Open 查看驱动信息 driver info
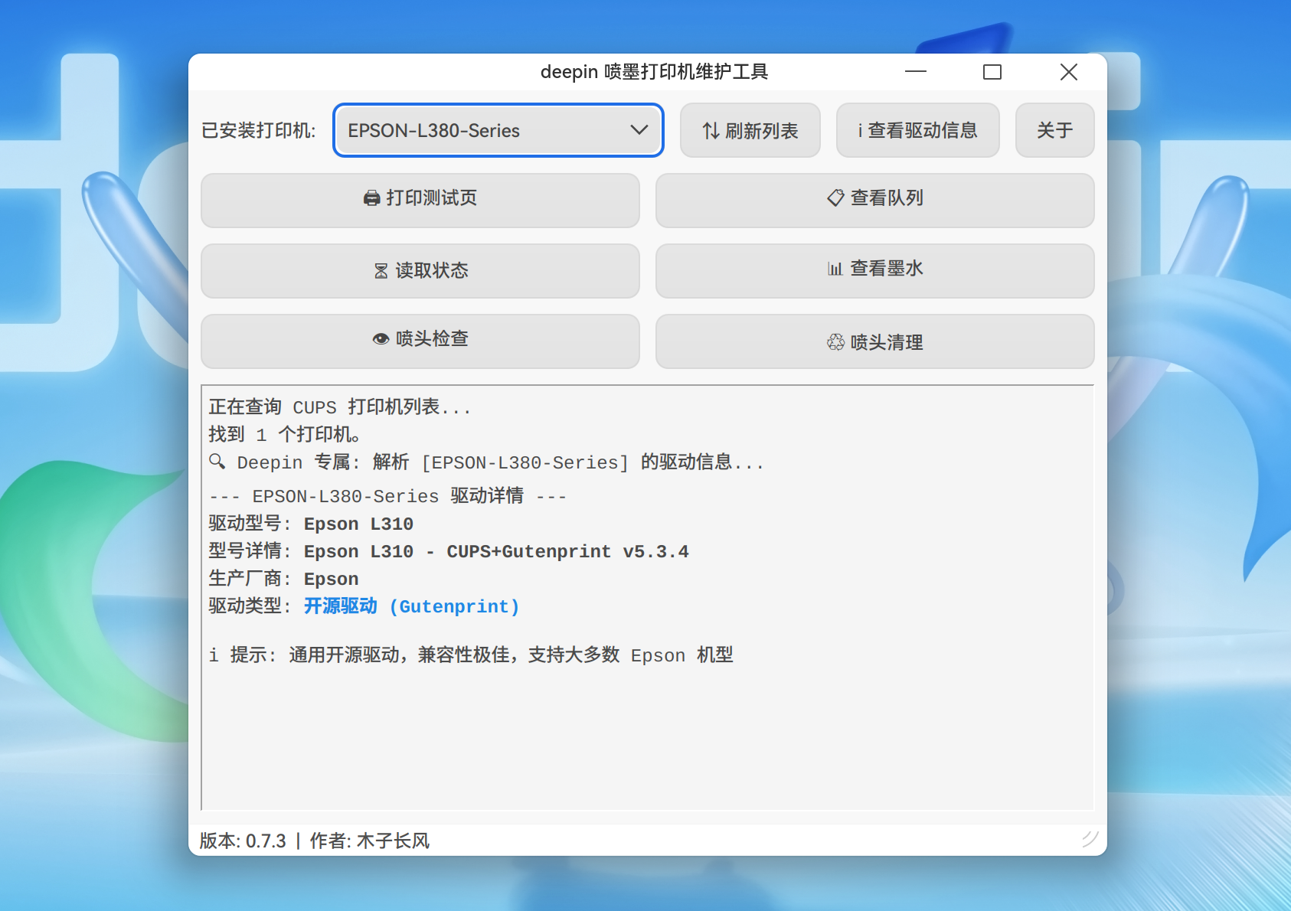Viewport: 1291px width, 911px height. pos(917,130)
